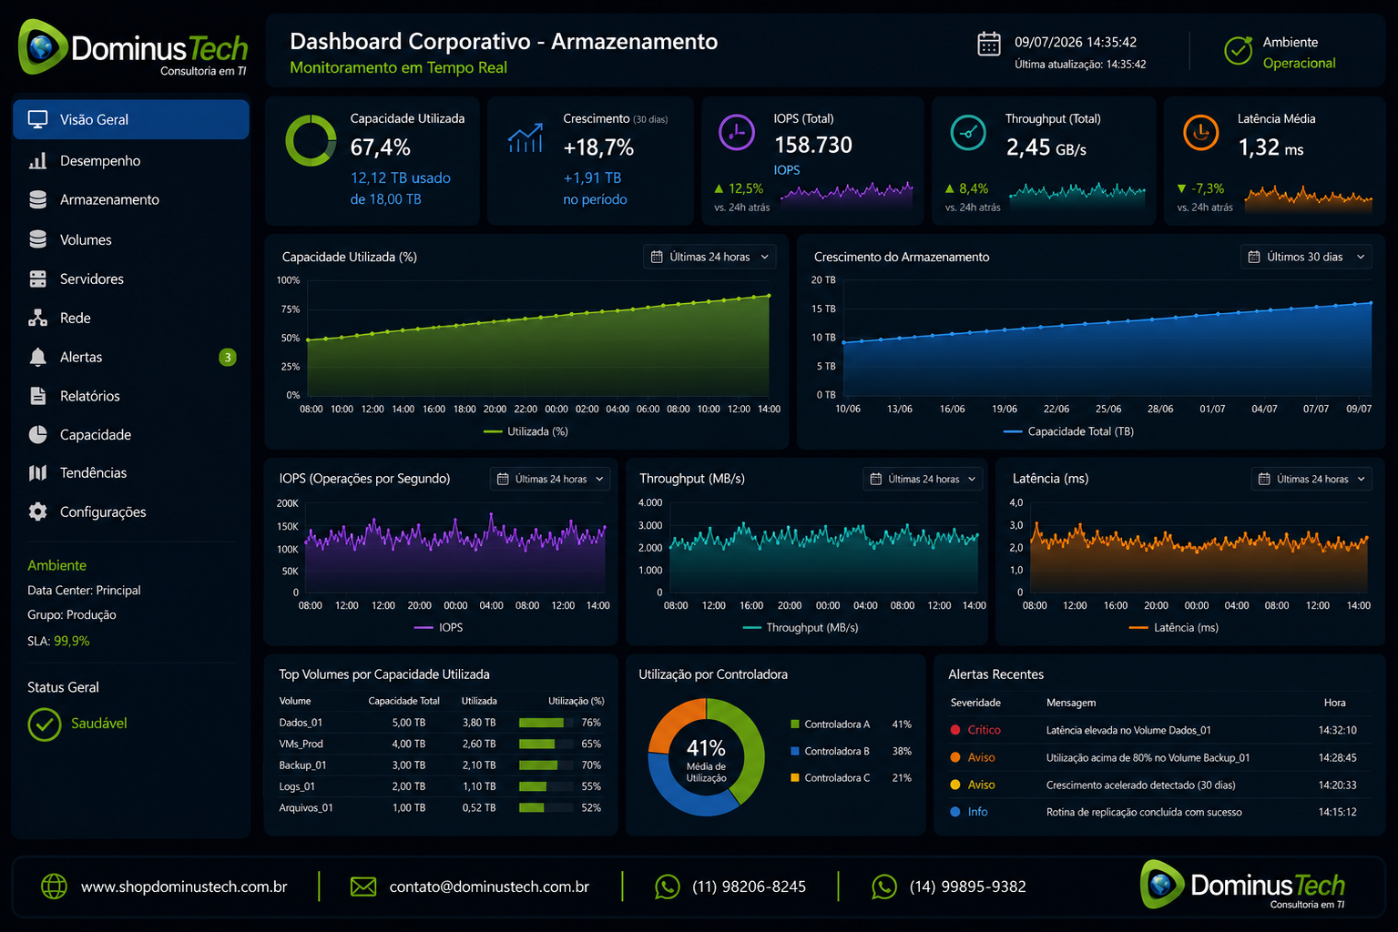Click the globe icon in the footer

[54, 886]
